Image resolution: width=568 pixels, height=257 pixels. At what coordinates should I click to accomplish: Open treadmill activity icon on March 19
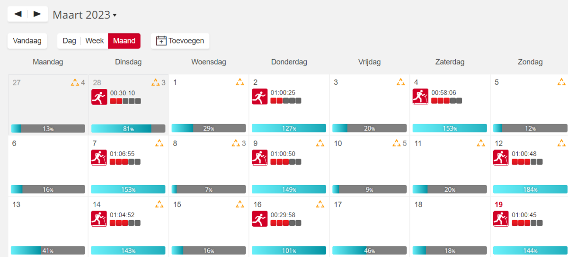(x=501, y=219)
